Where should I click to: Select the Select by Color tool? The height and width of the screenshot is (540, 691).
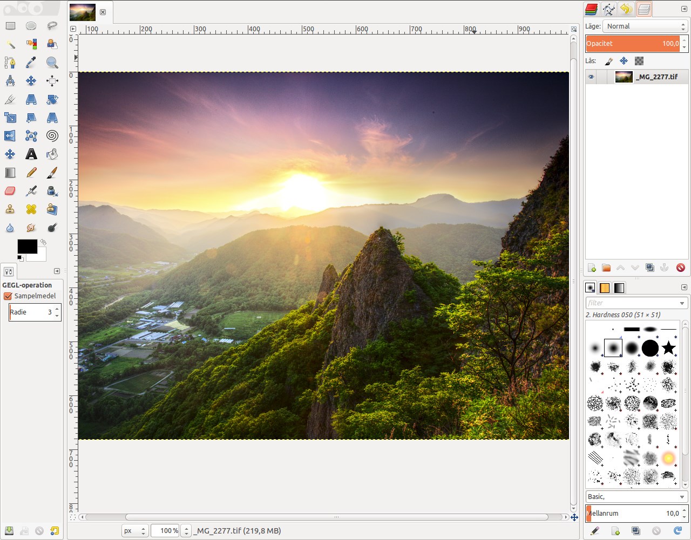click(x=31, y=44)
